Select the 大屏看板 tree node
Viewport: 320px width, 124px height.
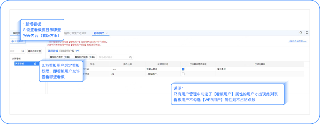[x=16, y=59]
